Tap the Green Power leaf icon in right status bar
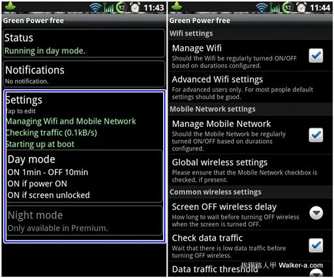Image resolution: width=334 pixels, height=278 pixels. [x=177, y=7]
